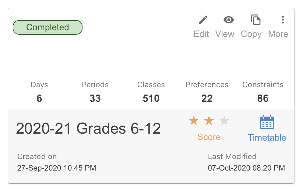Image resolution: width=302 pixels, height=189 pixels.
Task: Click the Constraints count 86
Action: click(263, 98)
